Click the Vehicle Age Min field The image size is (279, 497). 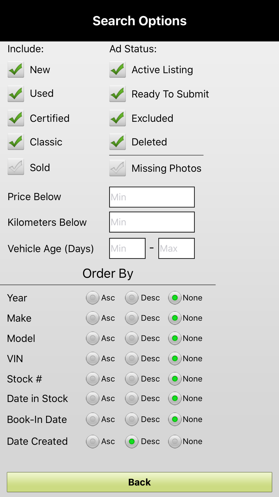127,248
